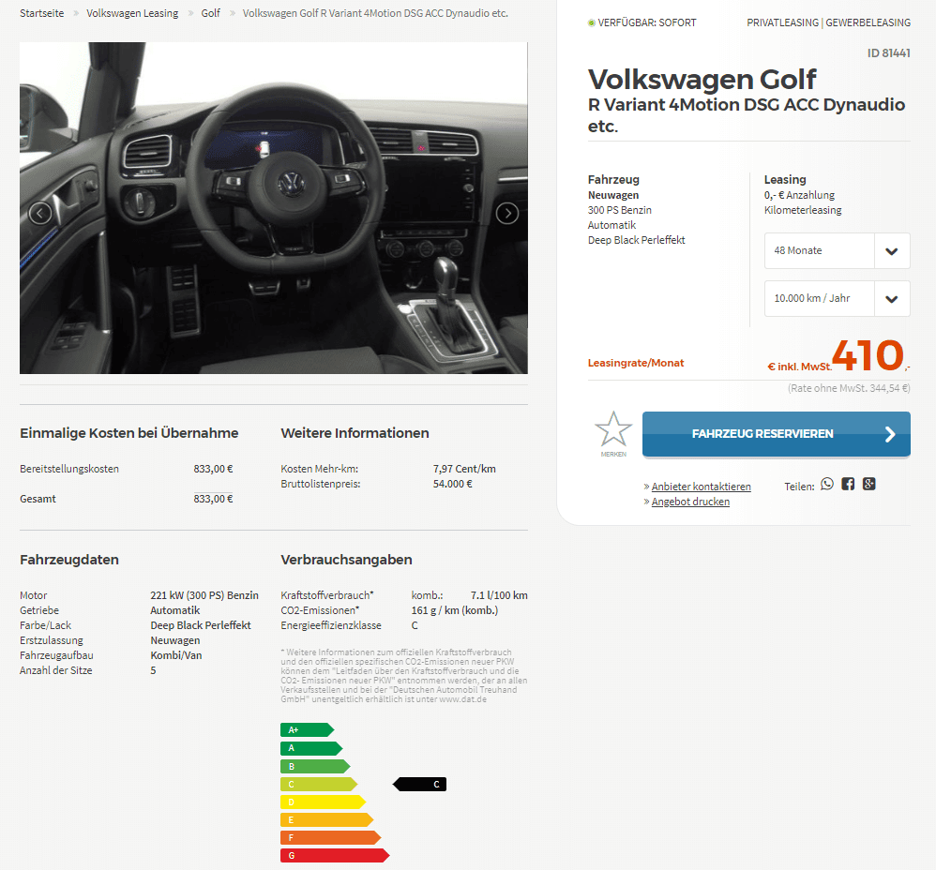Image resolution: width=936 pixels, height=870 pixels.
Task: Click the black C efficiency marker
Action: pyautogui.click(x=419, y=784)
